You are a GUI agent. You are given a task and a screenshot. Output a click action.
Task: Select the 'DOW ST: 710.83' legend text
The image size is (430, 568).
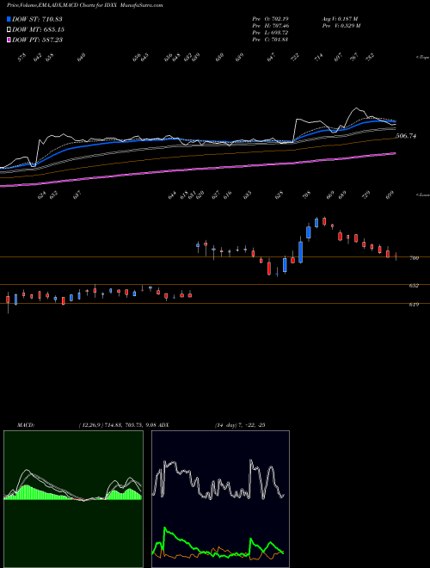(x=37, y=19)
